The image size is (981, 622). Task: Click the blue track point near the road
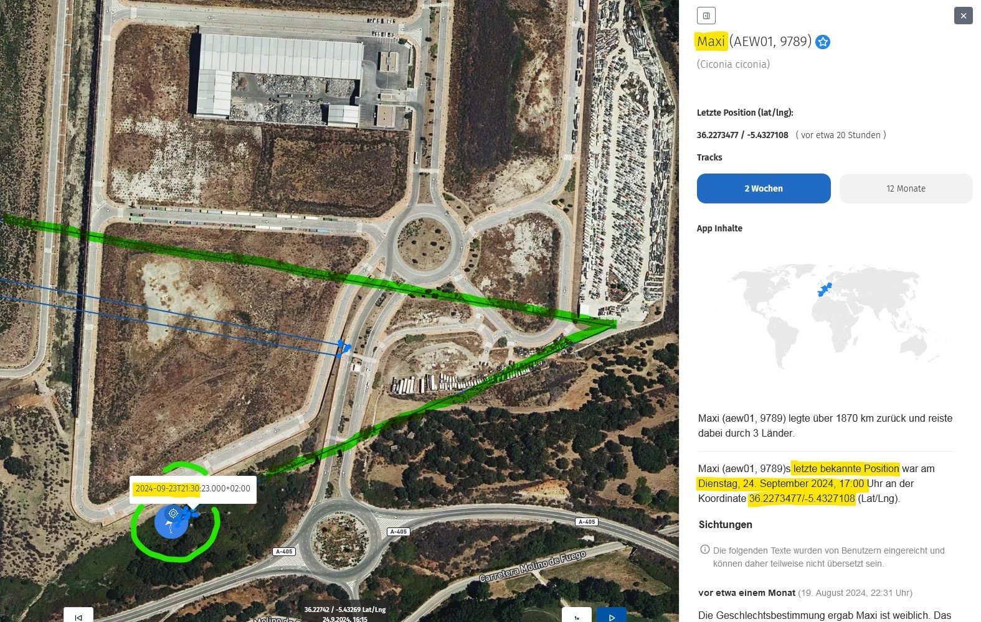coord(343,346)
